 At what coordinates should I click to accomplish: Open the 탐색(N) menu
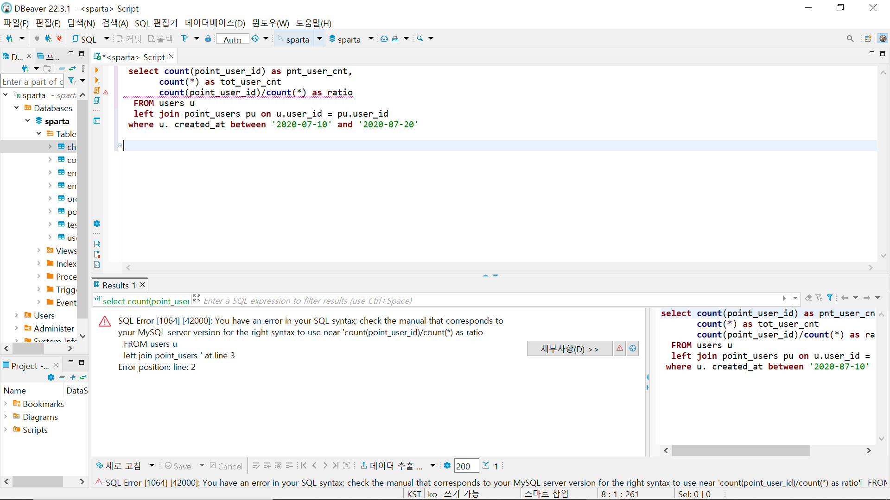click(x=81, y=23)
